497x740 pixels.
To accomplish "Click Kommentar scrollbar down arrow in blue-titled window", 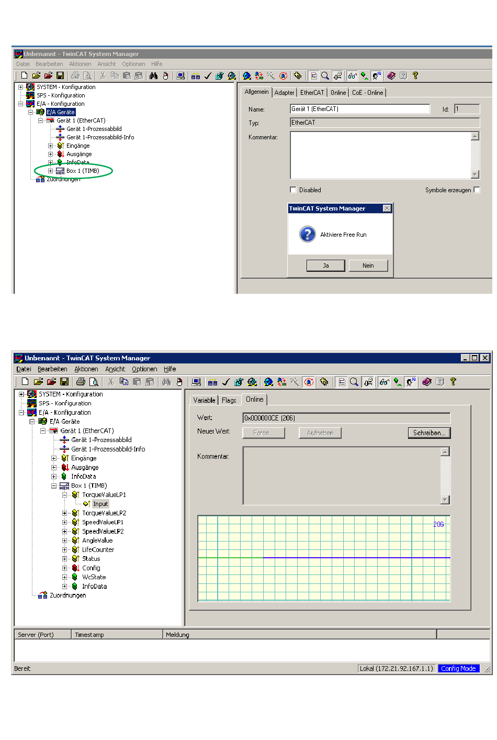I will tap(445, 500).
